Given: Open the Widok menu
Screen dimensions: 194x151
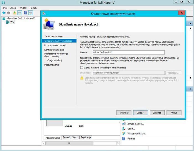Looking at the screenshot, I should click(x=23, y=8).
